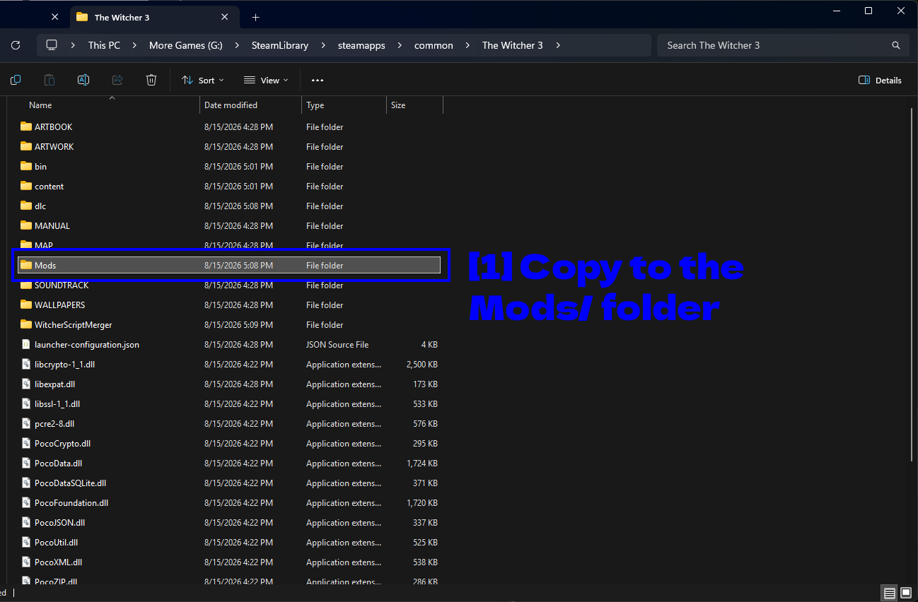The height and width of the screenshot is (602, 918).
Task: Click the Refresh icon beside the address bar
Action: point(16,45)
